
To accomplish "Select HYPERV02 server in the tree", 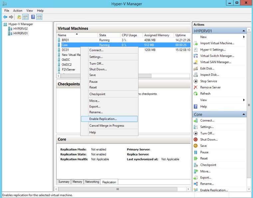I will [x=20, y=29].
